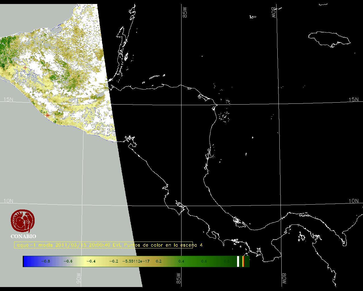Click the coastal red hot spot cross
The width and height of the screenshot is (363, 291).
click(x=48, y=115)
